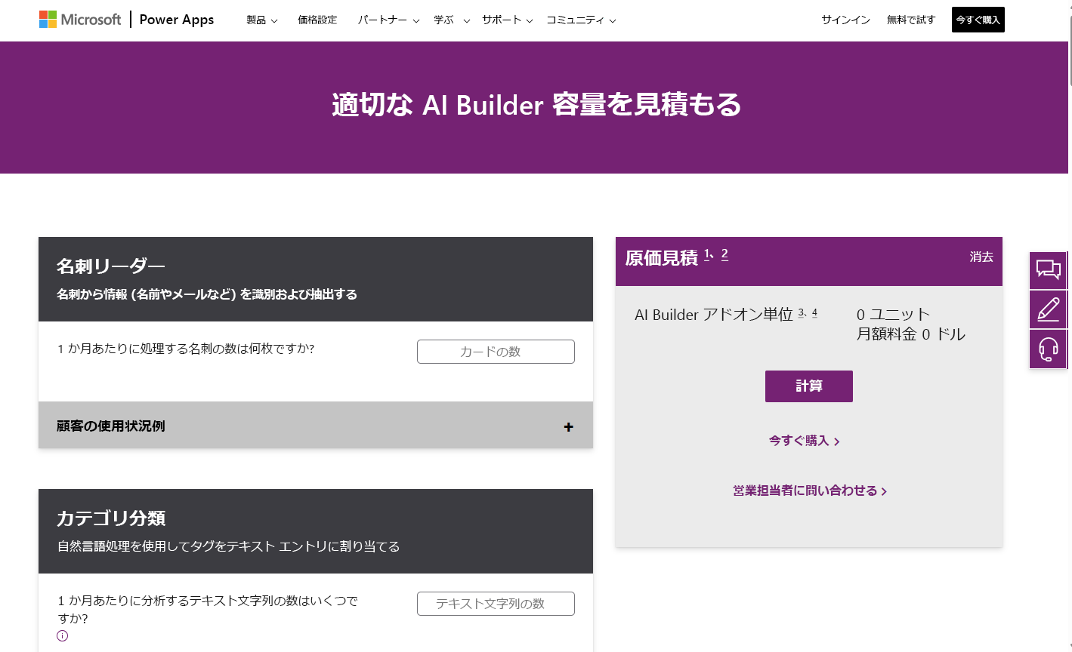1072x652 pixels.
Task: Open footnote 1 next to 原価見積
Action: (707, 254)
